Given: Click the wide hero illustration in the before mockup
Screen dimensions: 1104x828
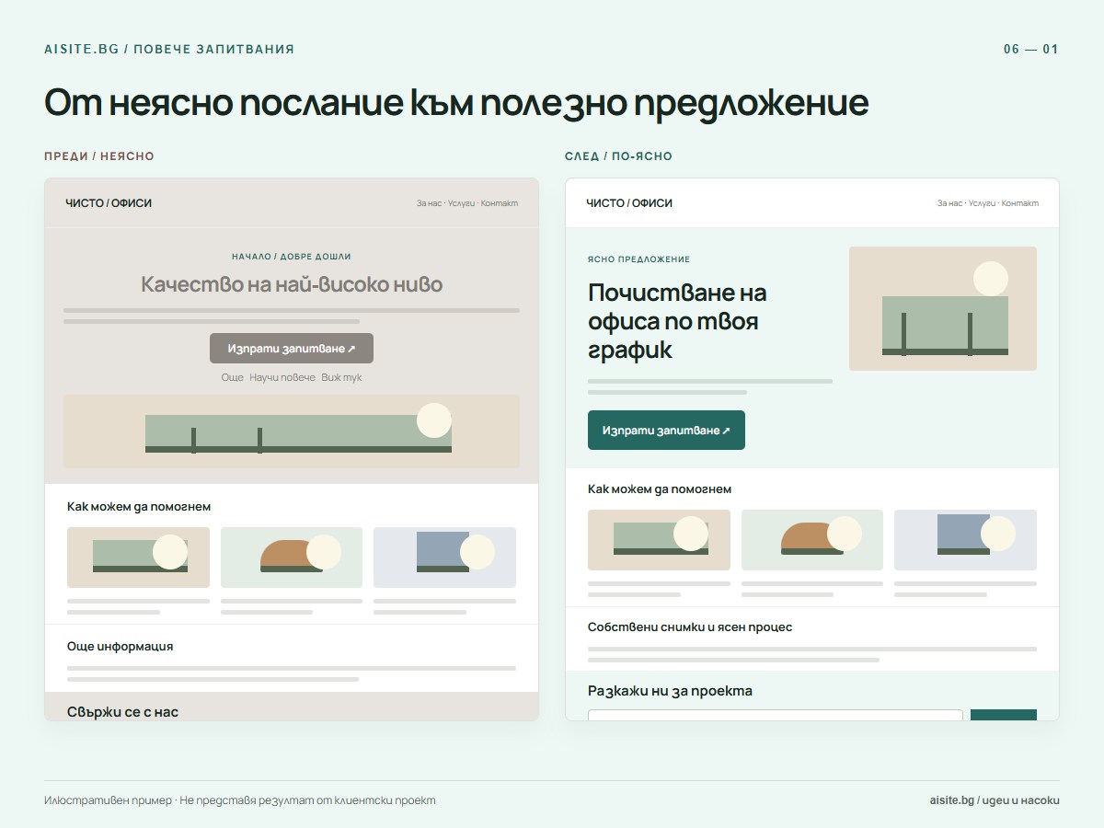Looking at the screenshot, I should [292, 431].
